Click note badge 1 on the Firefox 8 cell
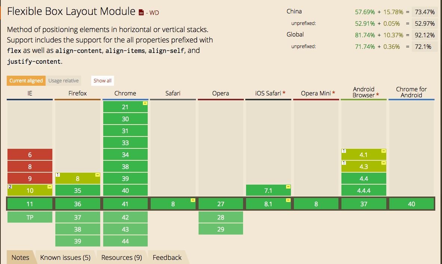The image size is (442, 264). tap(58, 175)
